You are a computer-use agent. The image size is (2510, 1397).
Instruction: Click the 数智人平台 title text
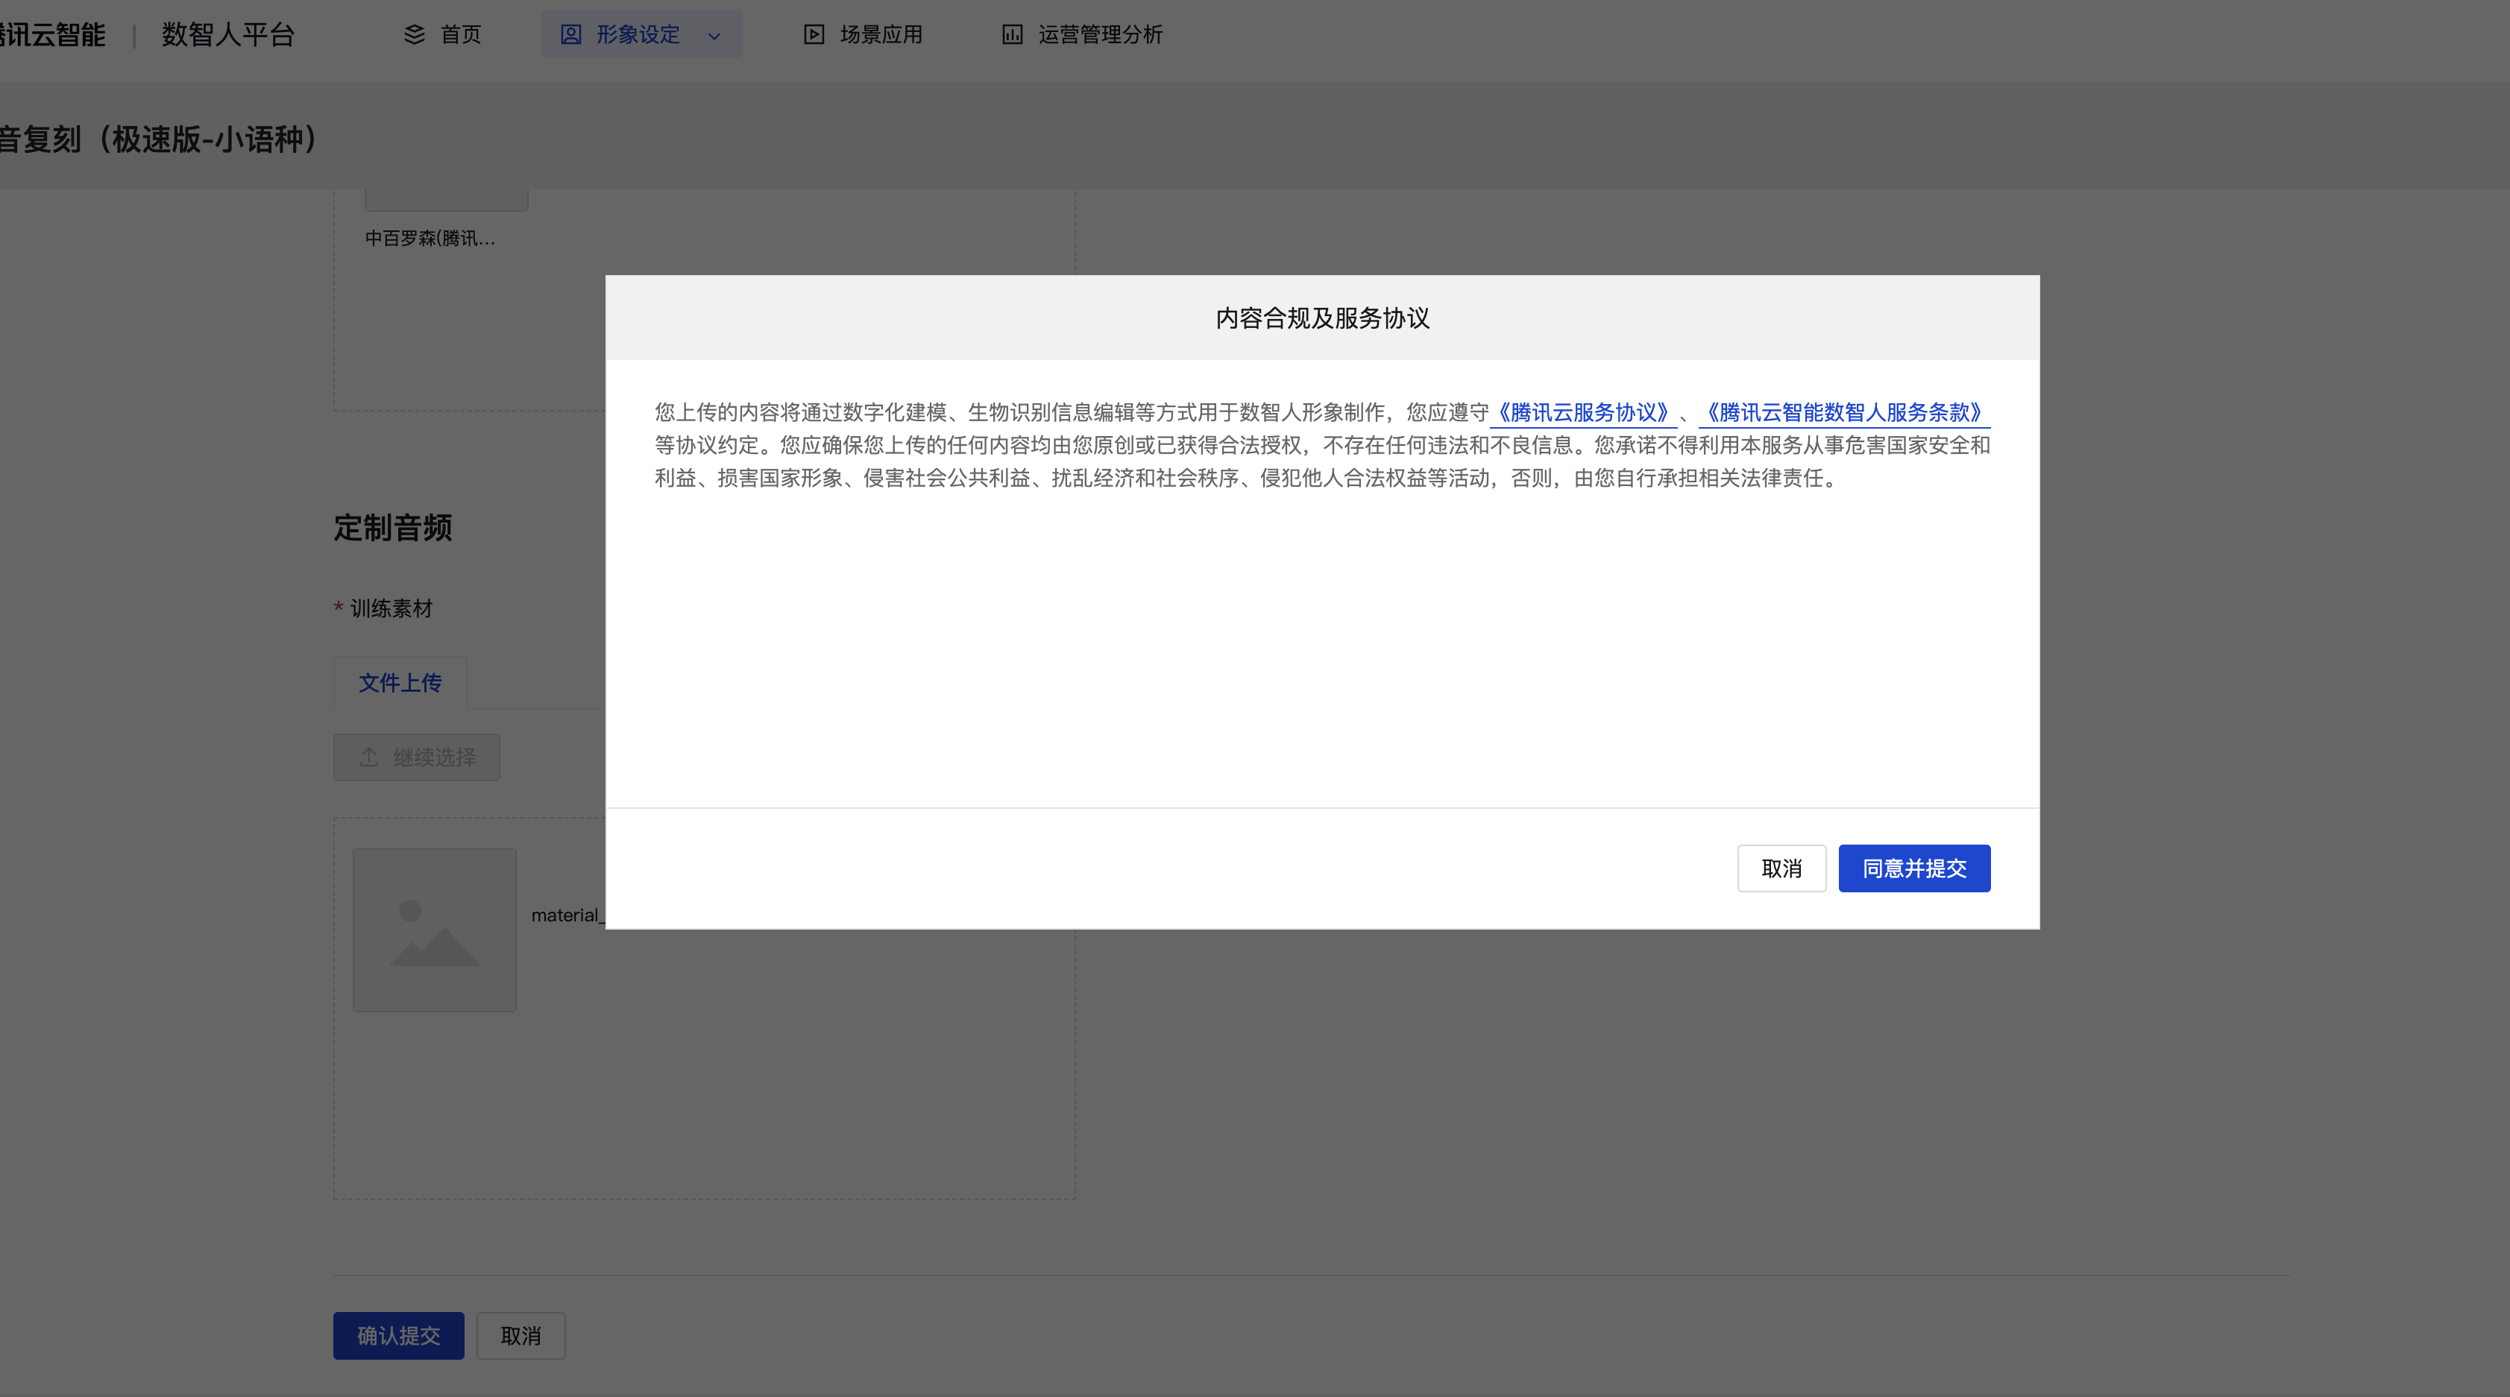(x=228, y=35)
